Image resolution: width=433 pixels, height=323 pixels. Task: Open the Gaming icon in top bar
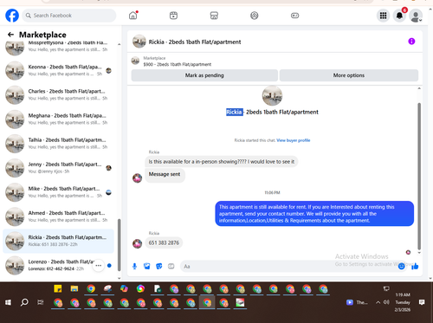294,16
